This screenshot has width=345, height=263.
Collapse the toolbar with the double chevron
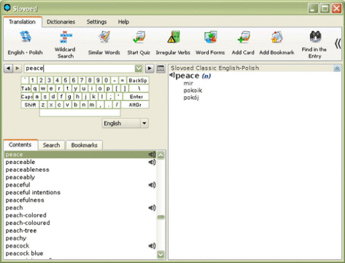[x=337, y=43]
